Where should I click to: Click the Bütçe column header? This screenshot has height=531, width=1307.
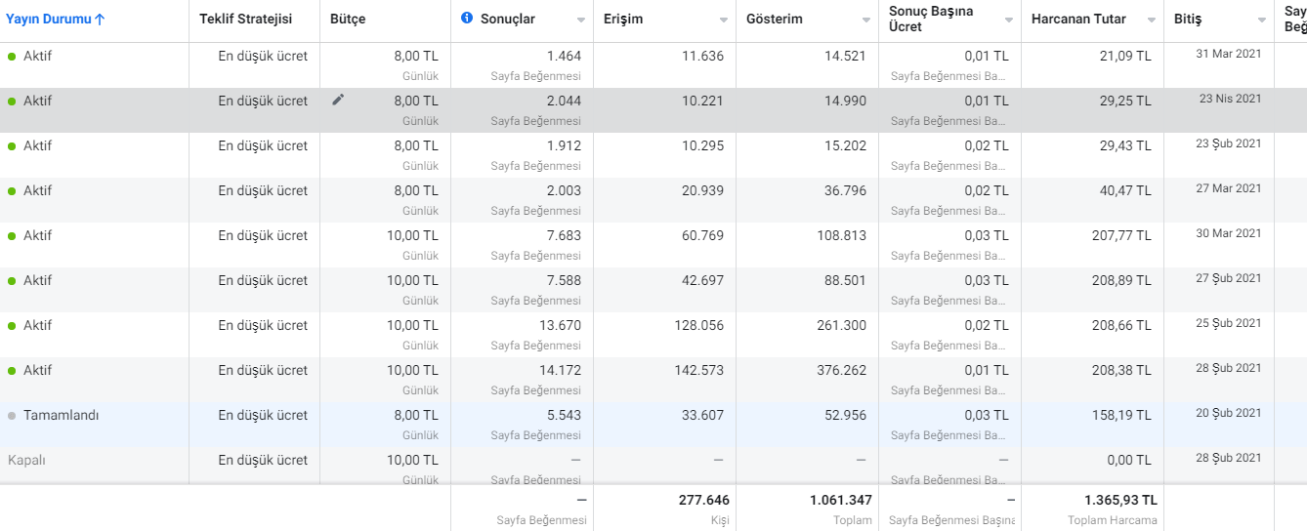tap(348, 19)
